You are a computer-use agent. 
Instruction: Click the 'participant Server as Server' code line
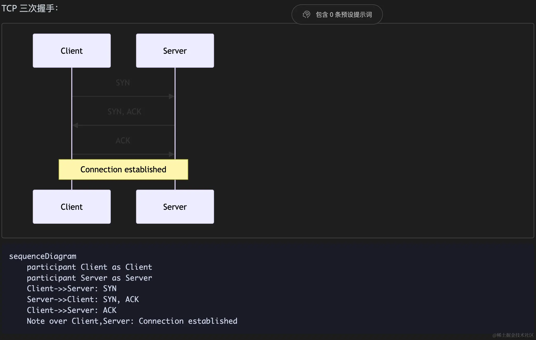89,278
